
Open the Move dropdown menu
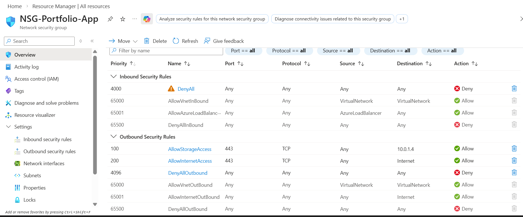123,41
